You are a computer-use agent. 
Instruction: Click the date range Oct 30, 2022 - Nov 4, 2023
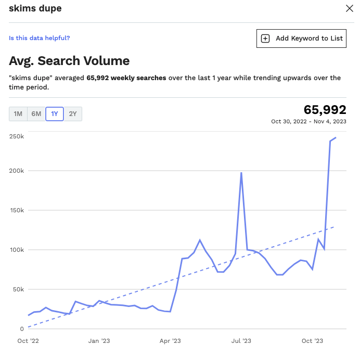click(308, 121)
